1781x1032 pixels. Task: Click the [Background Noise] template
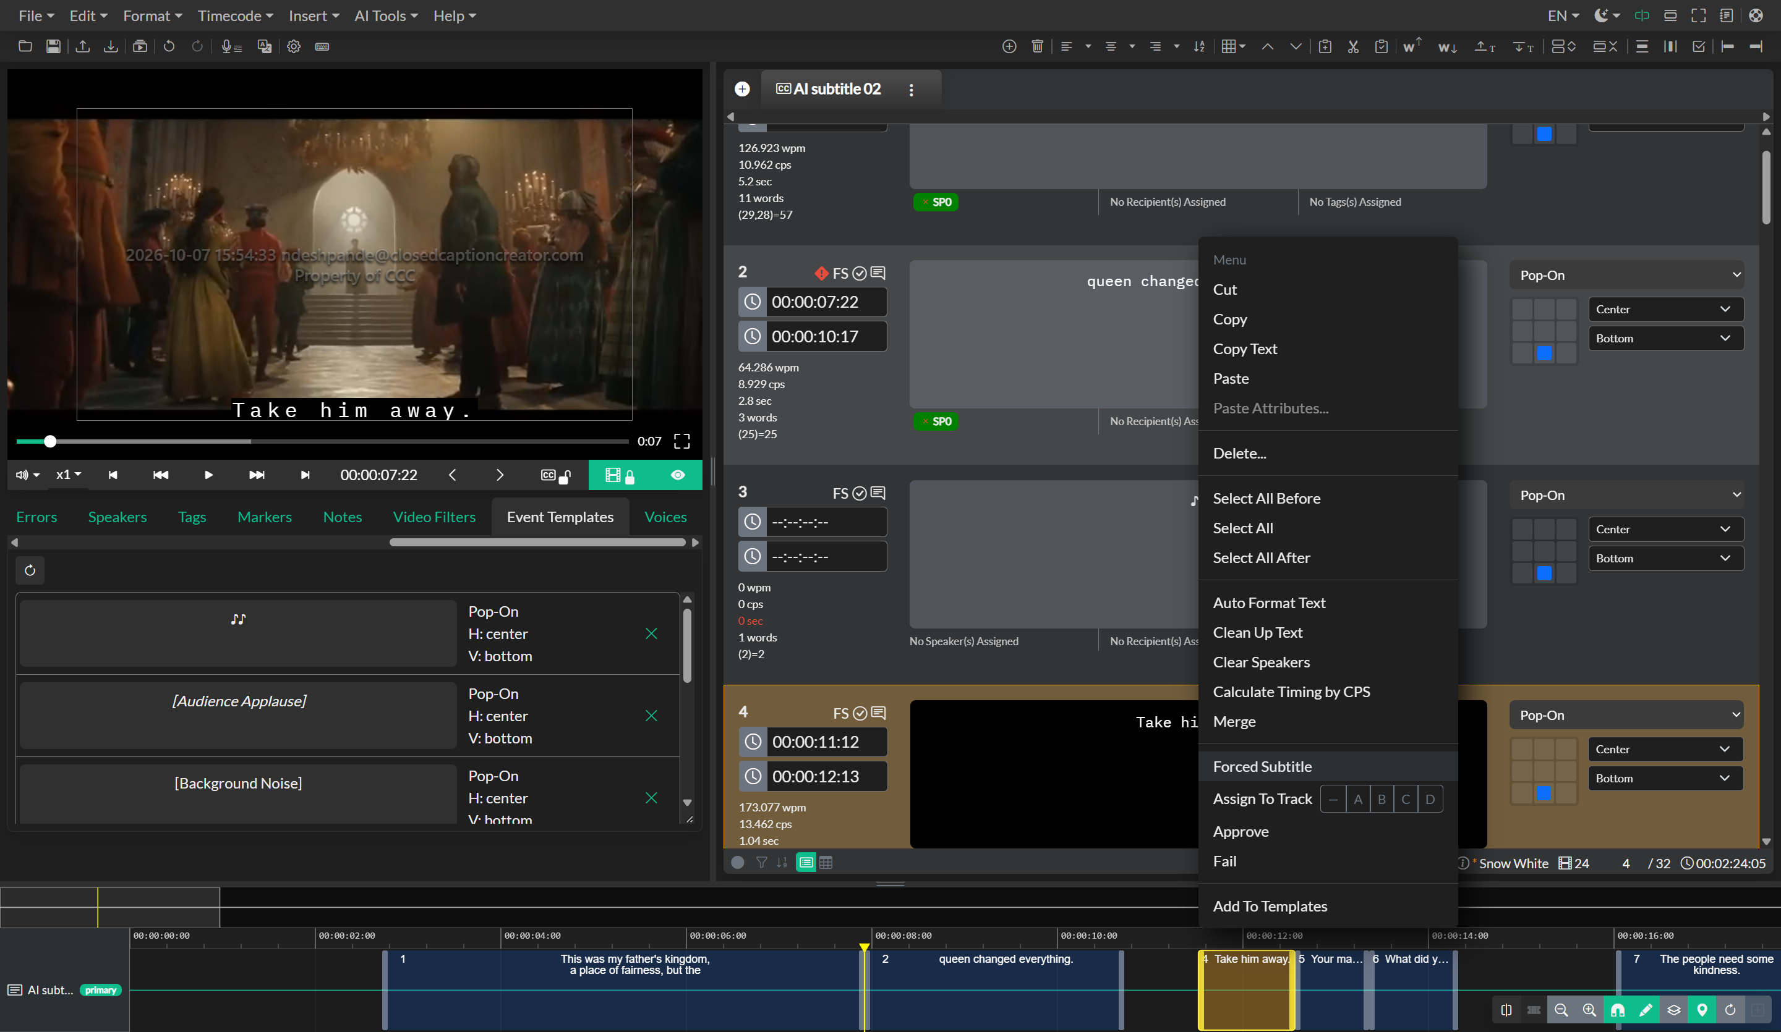(x=238, y=793)
